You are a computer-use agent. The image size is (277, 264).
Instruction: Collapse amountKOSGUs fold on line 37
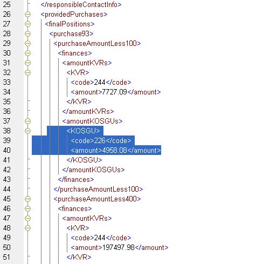click(27, 121)
